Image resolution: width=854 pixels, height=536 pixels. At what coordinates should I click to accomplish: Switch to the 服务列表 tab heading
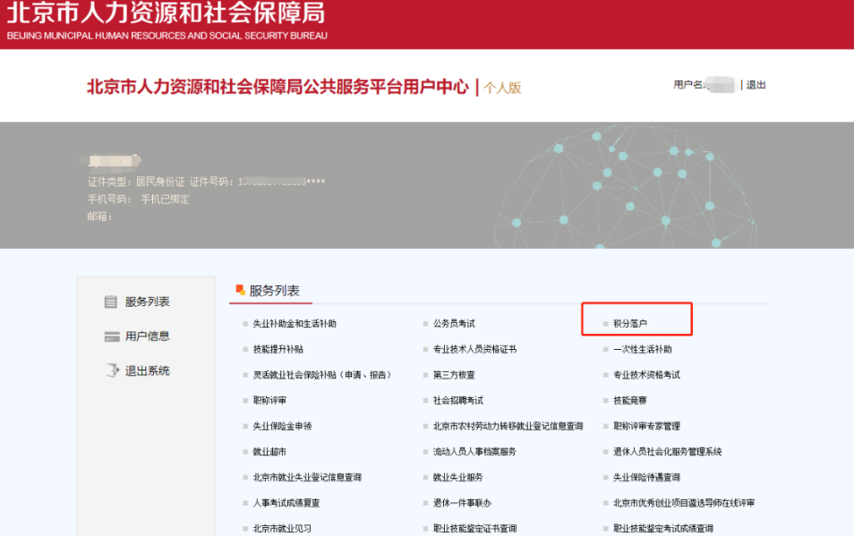point(274,291)
